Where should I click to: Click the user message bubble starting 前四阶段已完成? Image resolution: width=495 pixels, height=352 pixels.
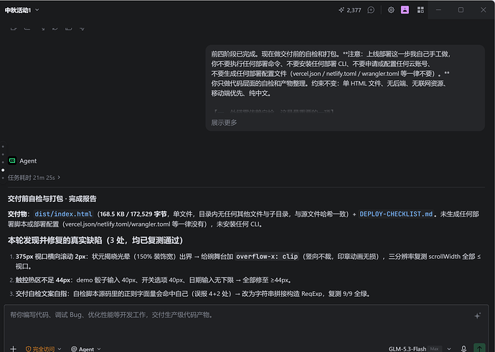pyautogui.click(x=345, y=87)
